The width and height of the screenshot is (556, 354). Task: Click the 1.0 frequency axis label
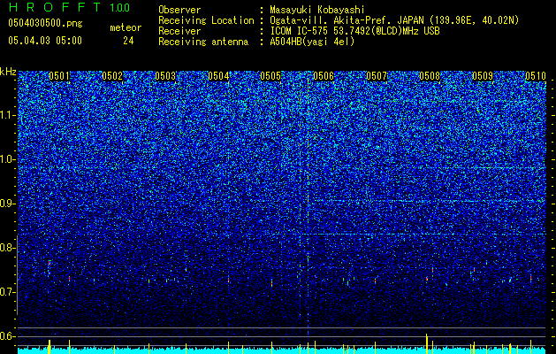(x=8, y=159)
